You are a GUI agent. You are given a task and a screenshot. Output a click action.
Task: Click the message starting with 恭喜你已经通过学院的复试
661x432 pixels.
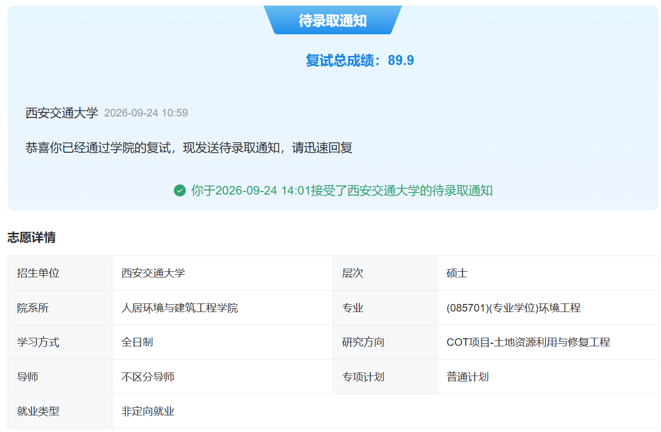[x=189, y=148]
